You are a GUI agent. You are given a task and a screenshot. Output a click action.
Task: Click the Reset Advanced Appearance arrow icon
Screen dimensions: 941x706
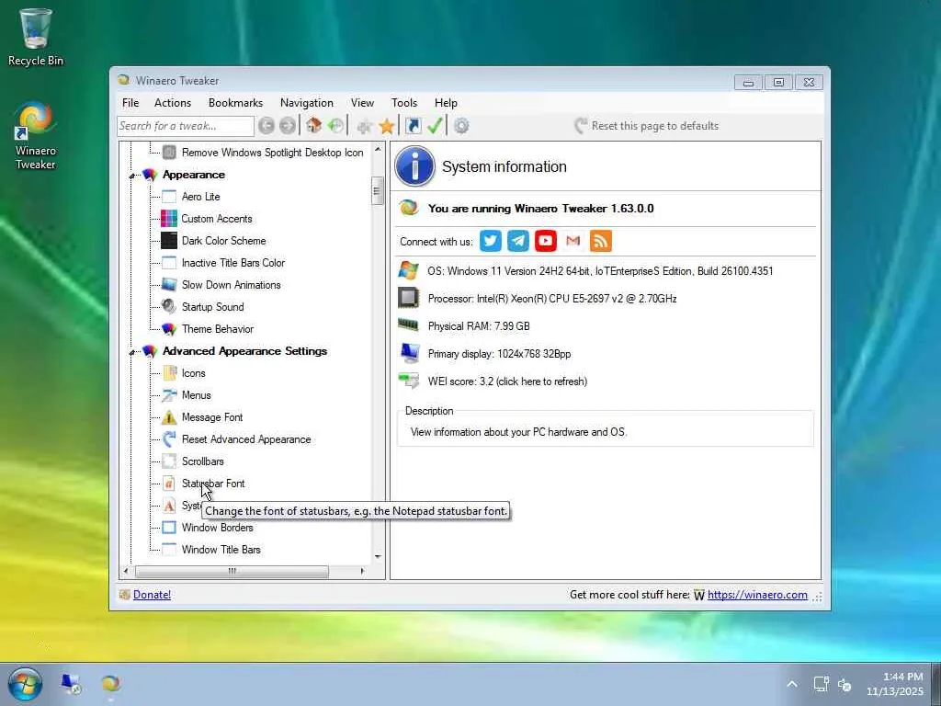pos(169,439)
